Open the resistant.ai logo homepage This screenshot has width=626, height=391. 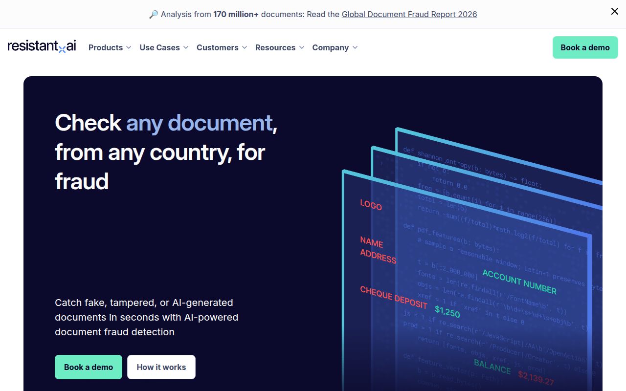point(42,47)
